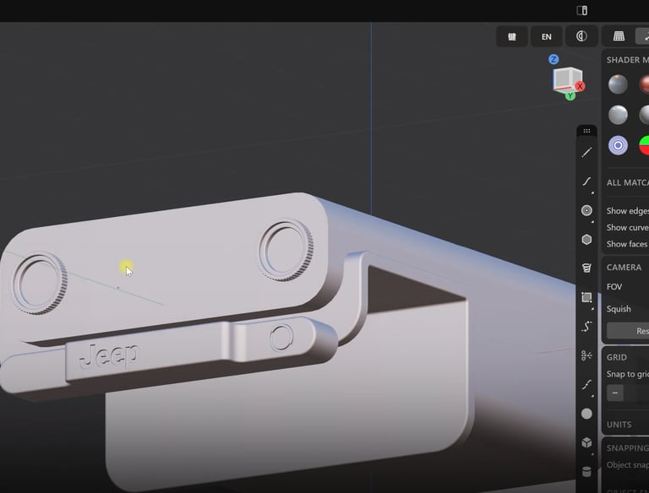The image size is (649, 493).
Task: Select the Box tool in the toolbar
Action: tap(586, 442)
